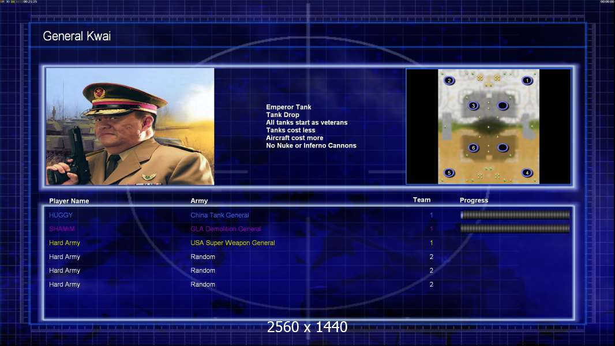This screenshot has width=615, height=346.
Task: Click start position 5 marker on map
Action: pyautogui.click(x=449, y=173)
